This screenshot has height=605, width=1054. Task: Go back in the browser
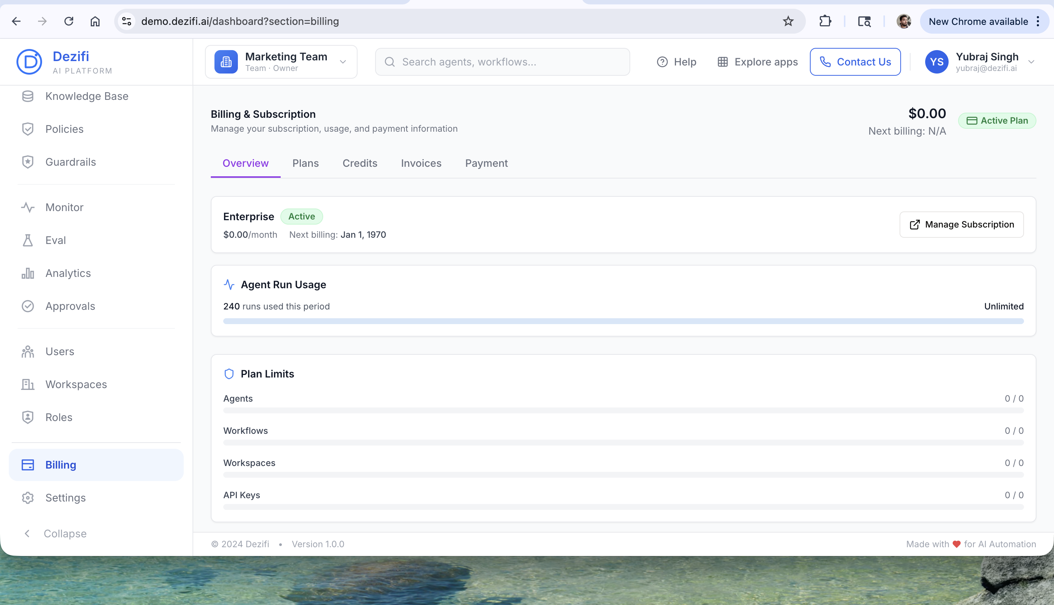click(16, 21)
